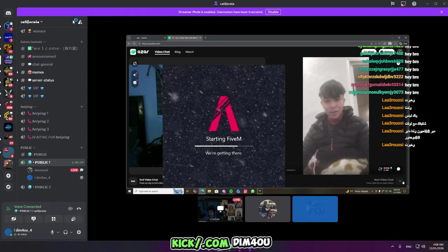Collapse the Salons textuels category
Image resolution: width=448 pixels, height=252 pixels.
pyautogui.click(x=33, y=42)
